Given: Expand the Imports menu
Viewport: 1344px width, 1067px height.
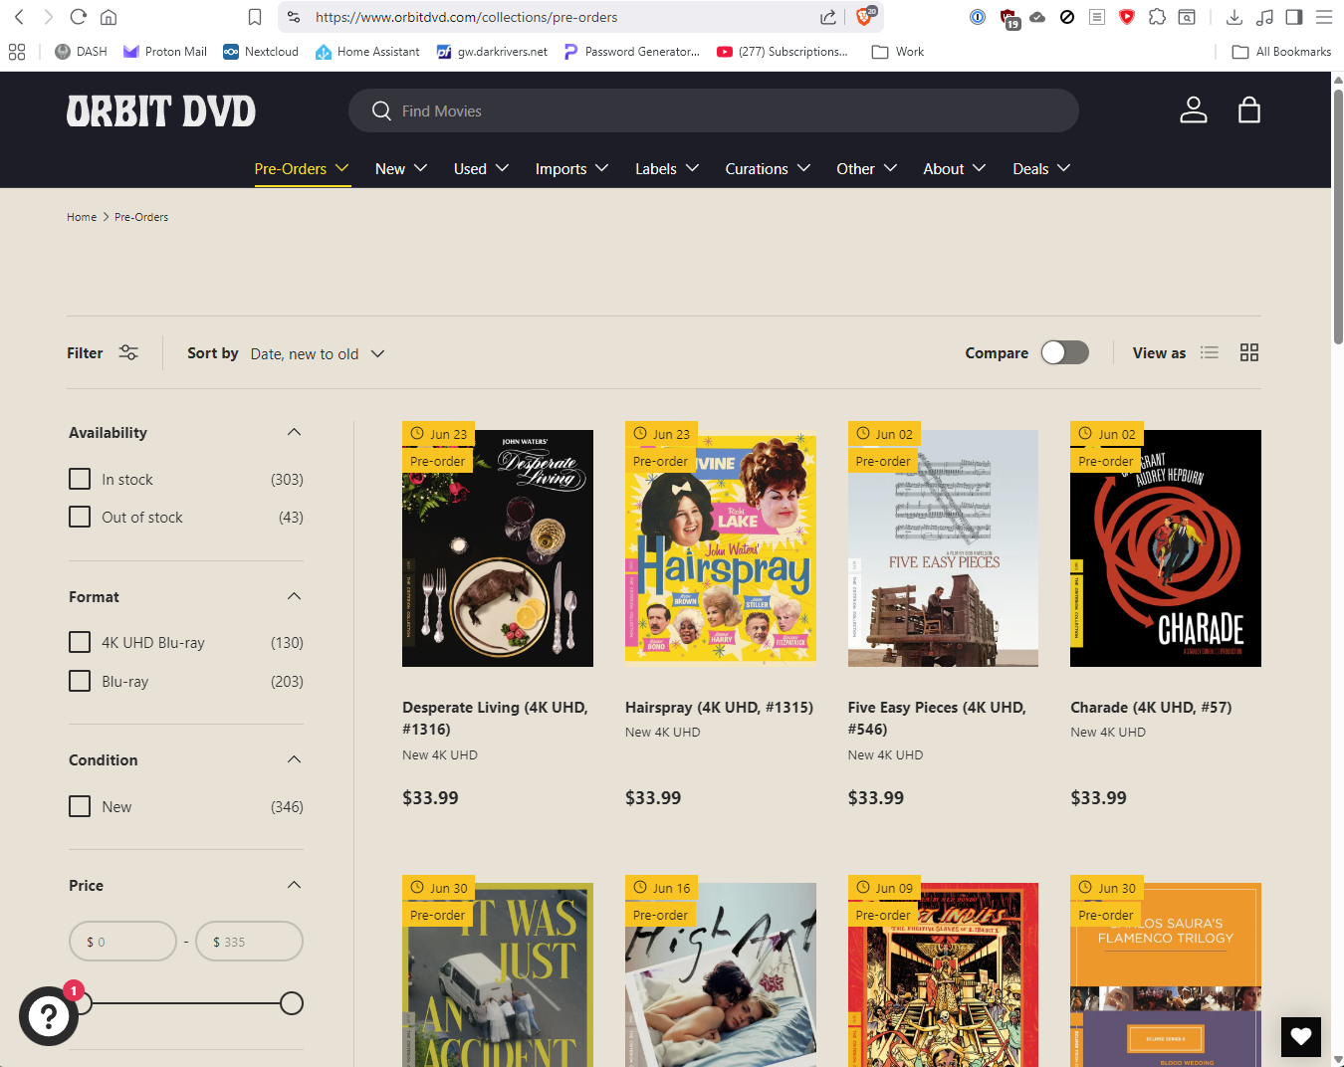Looking at the screenshot, I should 571,169.
